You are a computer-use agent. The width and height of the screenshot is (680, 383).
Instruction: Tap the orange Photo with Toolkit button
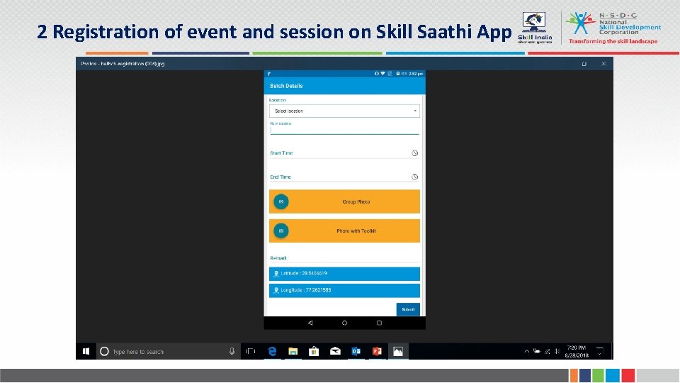344,231
